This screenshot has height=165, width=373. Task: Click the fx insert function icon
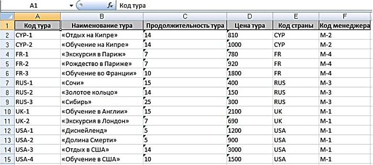tap(110, 6)
